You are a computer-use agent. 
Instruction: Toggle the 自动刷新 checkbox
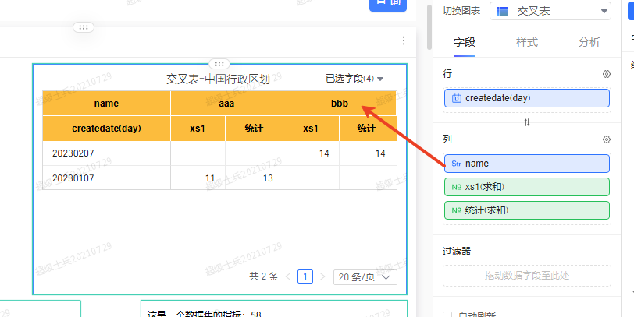pos(447,315)
